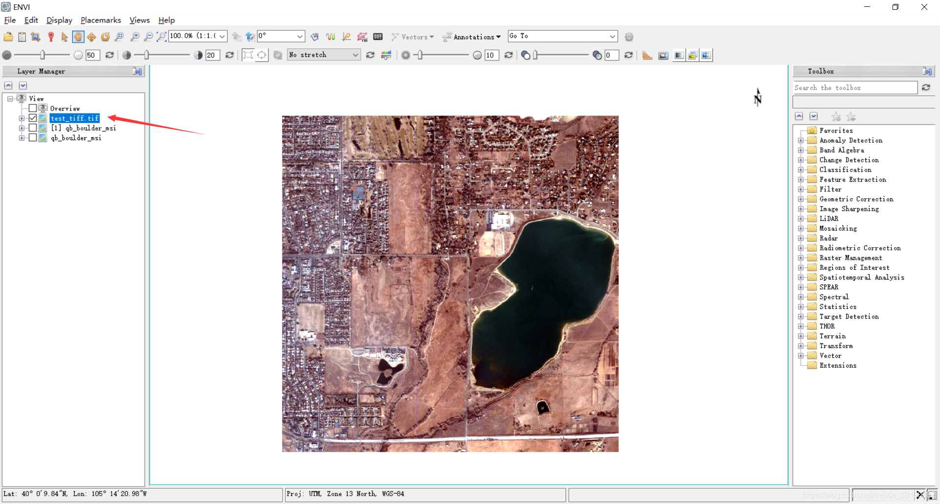Collapse the View tree node

point(10,99)
